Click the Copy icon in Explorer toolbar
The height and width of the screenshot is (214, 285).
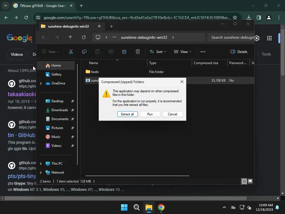point(84,52)
